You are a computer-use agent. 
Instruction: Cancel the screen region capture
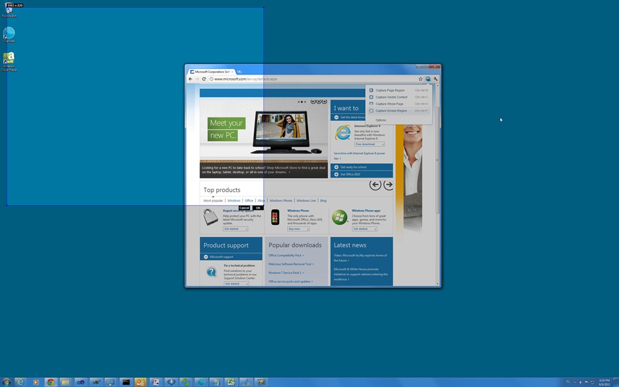pos(244,208)
